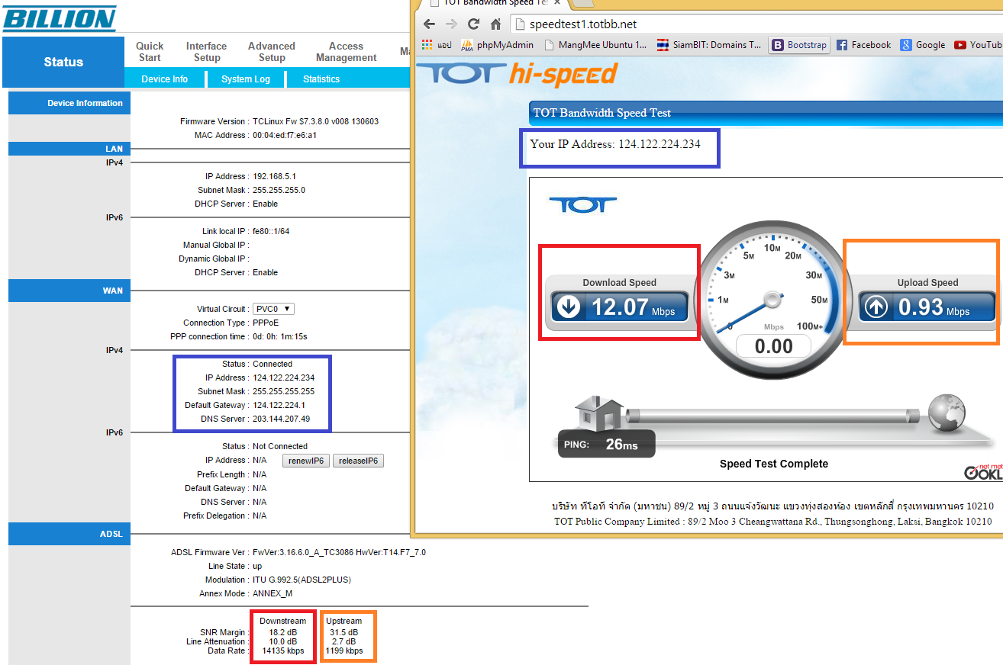Open the Google bookmark
This screenshot has width=1003, height=665.
click(923, 45)
